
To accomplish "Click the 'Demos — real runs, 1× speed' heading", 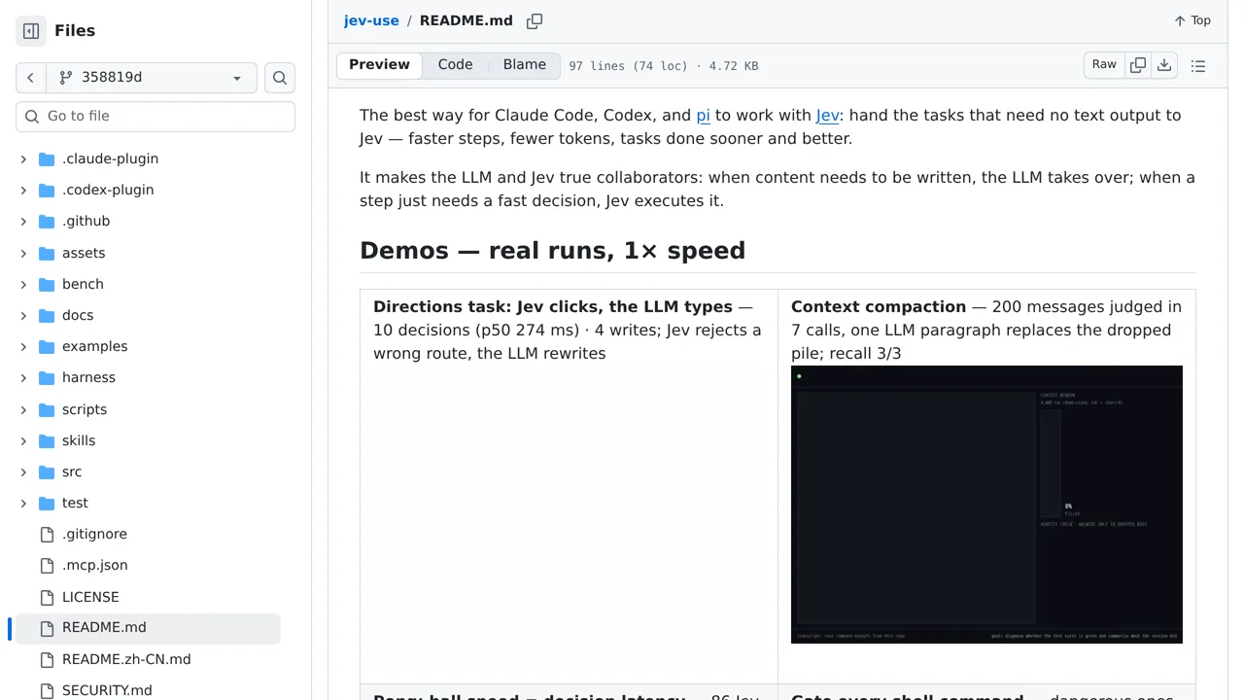I will point(552,250).
